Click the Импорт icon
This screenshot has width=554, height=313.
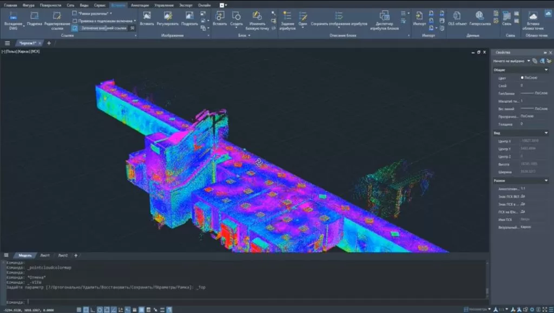point(419,16)
